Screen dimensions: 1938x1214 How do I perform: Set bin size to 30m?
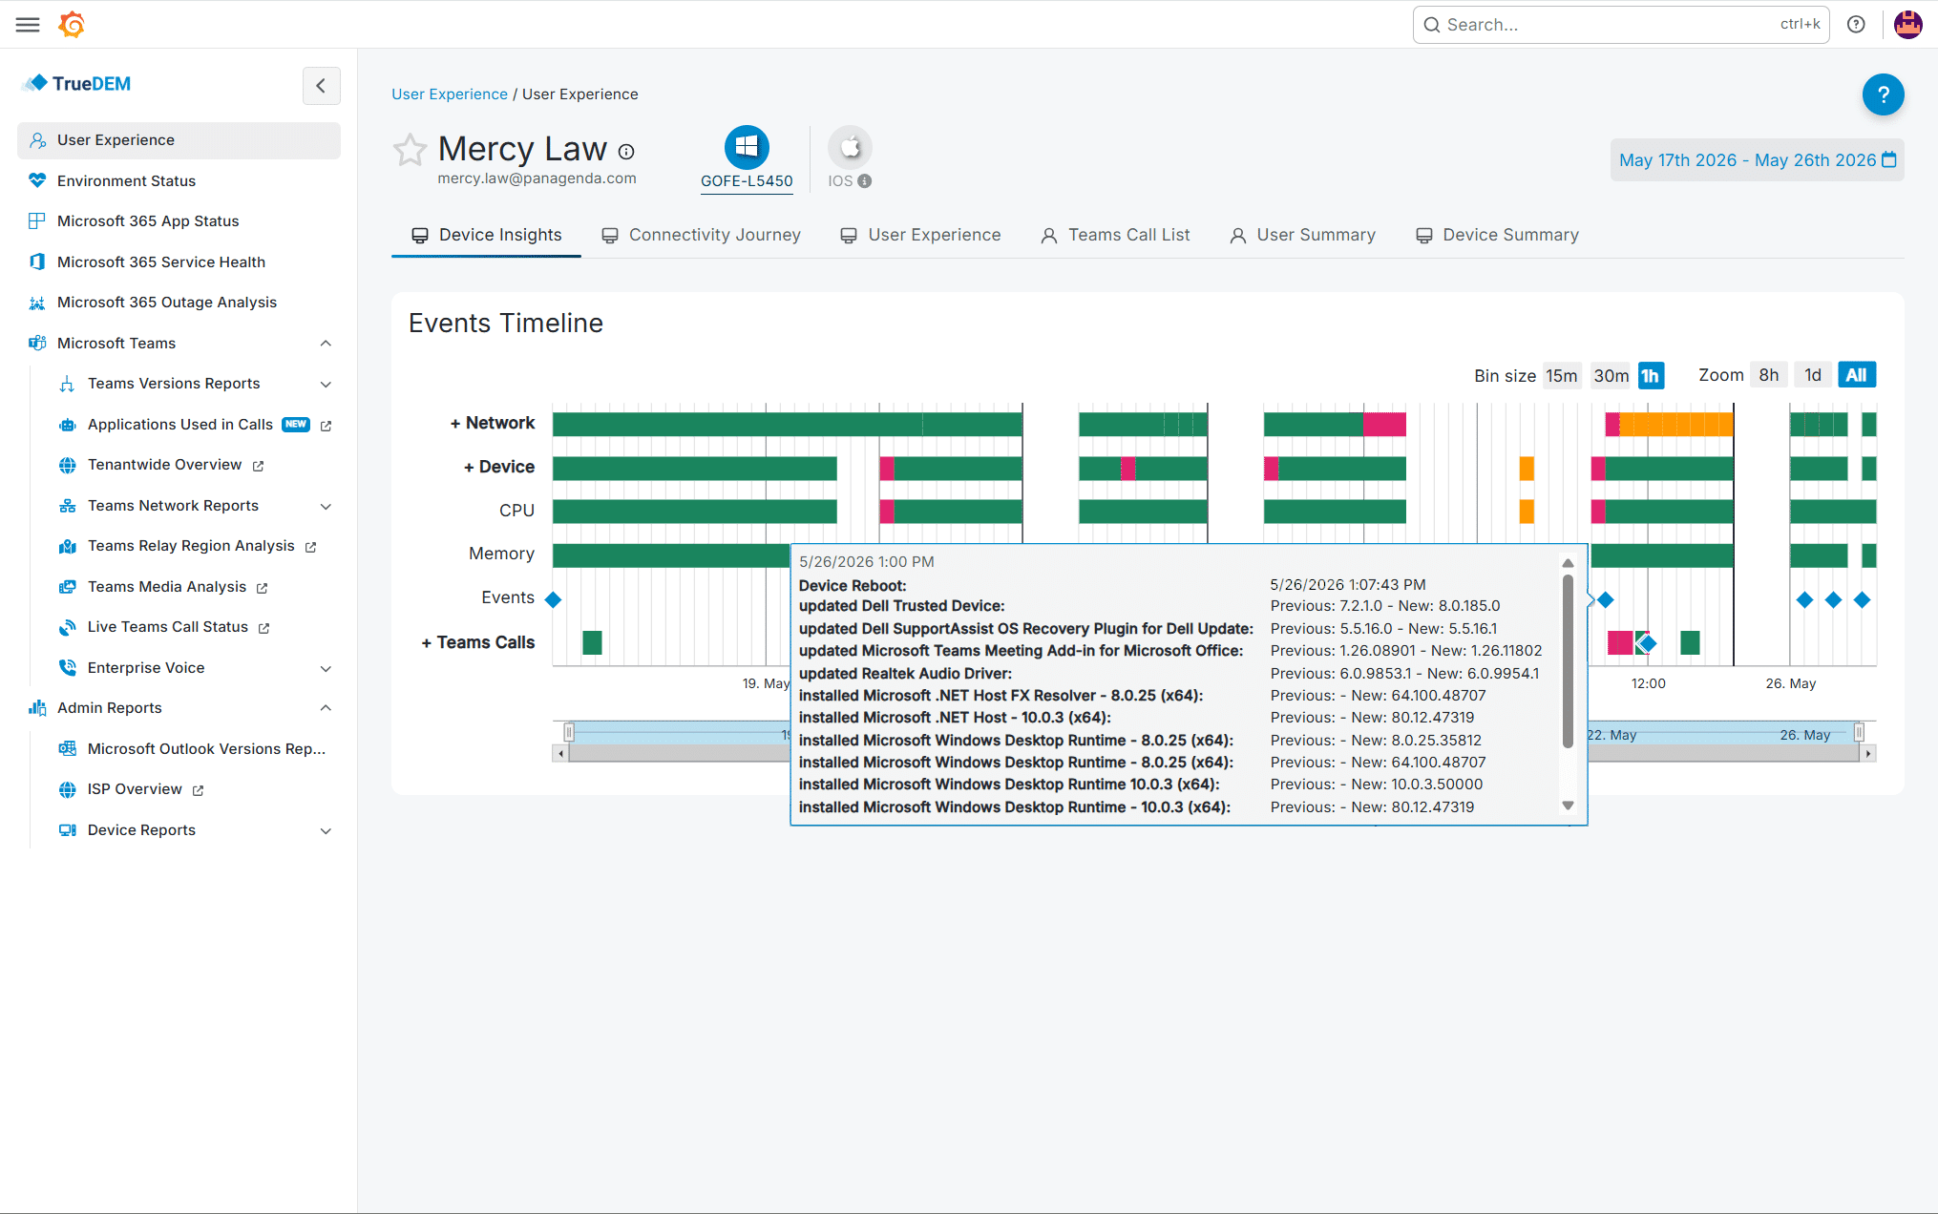1611,376
